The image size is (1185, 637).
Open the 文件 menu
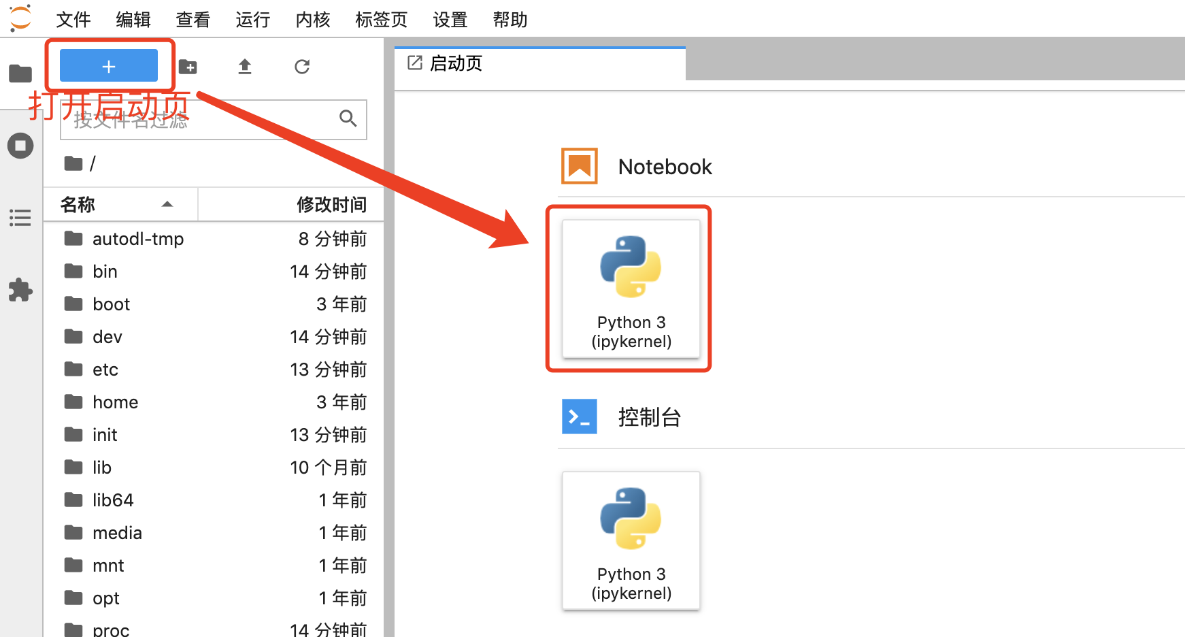click(73, 19)
